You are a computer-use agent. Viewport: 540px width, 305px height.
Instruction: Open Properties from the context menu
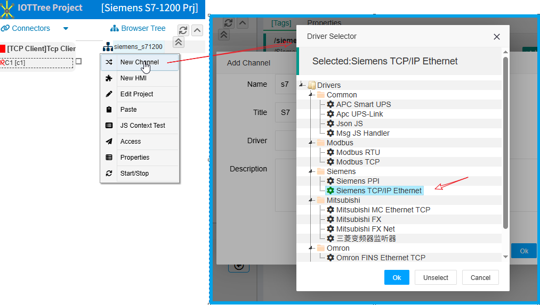(x=140, y=158)
